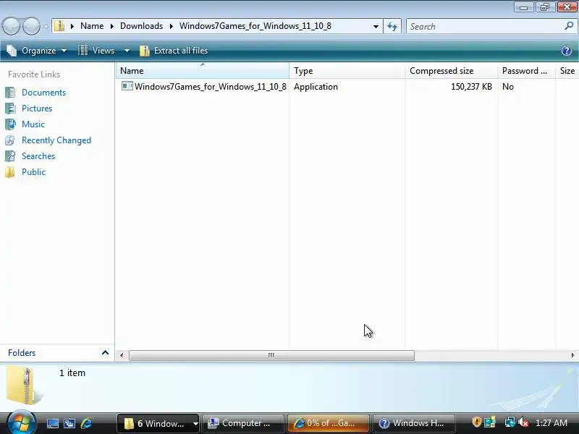Click the network tray icon
The width and height of the screenshot is (579, 434).
[510, 422]
